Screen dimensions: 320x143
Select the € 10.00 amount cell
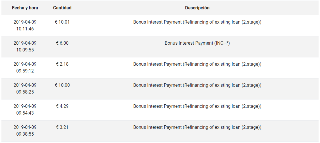tap(62, 85)
